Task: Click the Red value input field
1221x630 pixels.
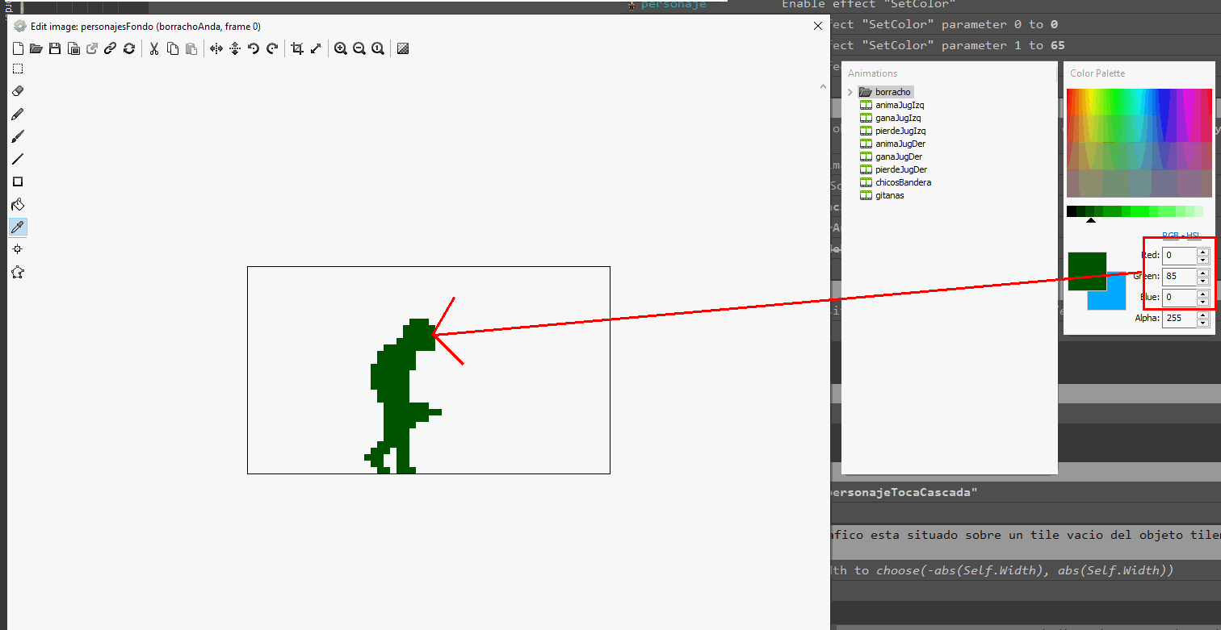Action: coord(1179,256)
